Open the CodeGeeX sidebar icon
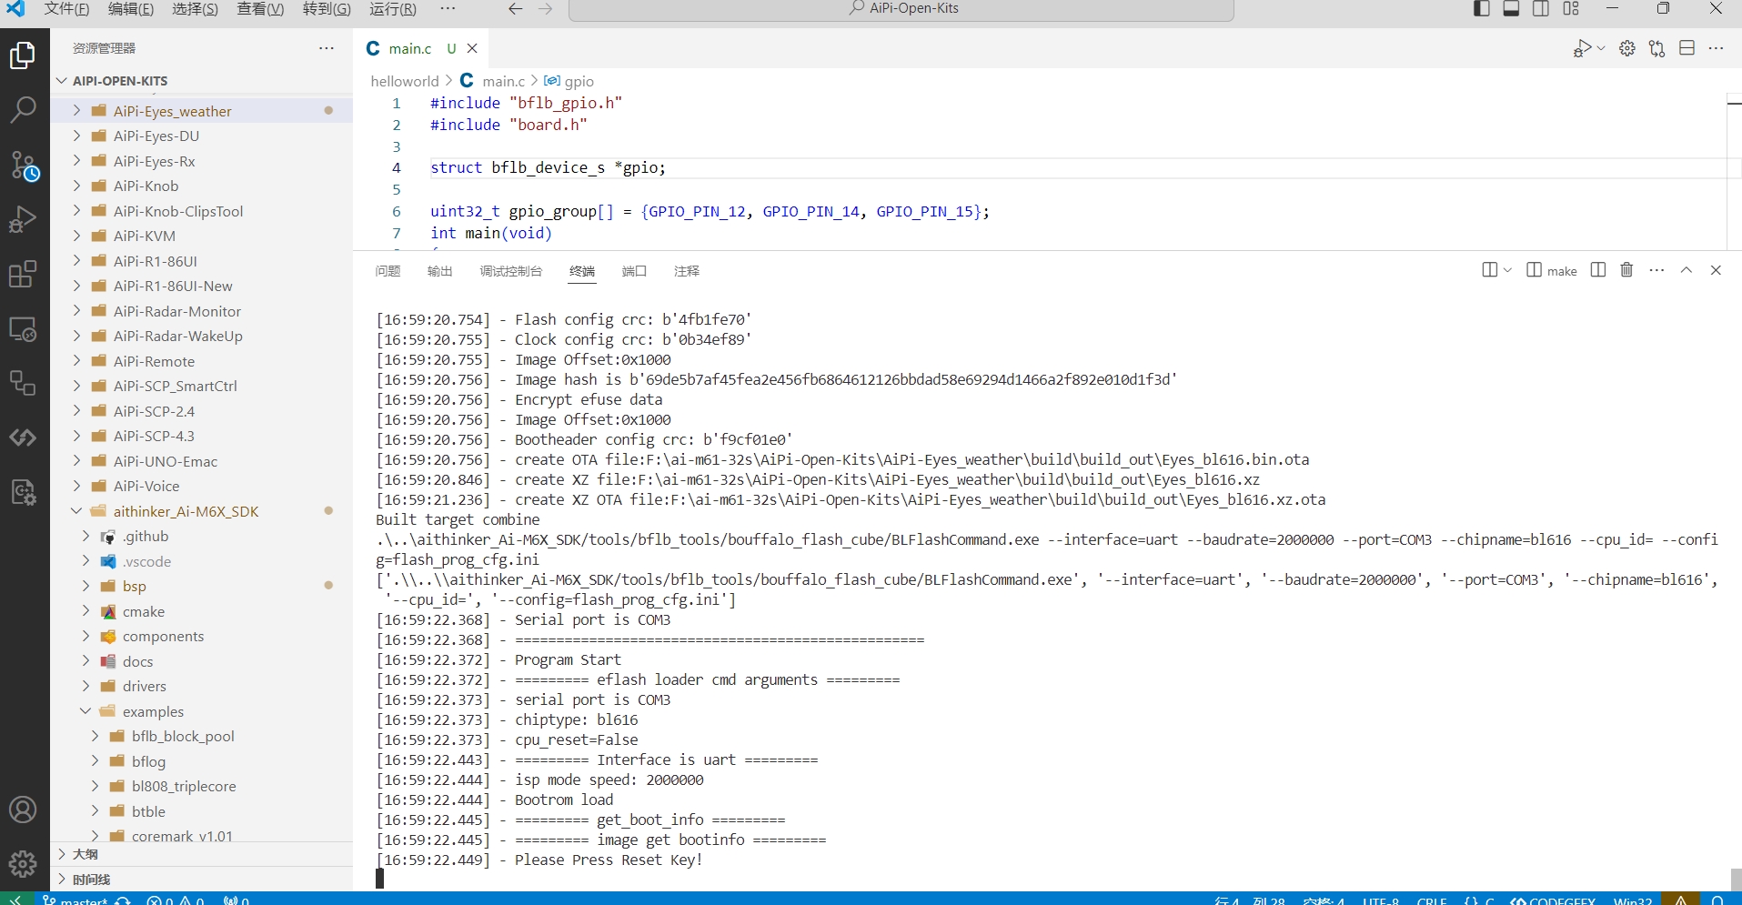1742x905 pixels. (x=23, y=437)
